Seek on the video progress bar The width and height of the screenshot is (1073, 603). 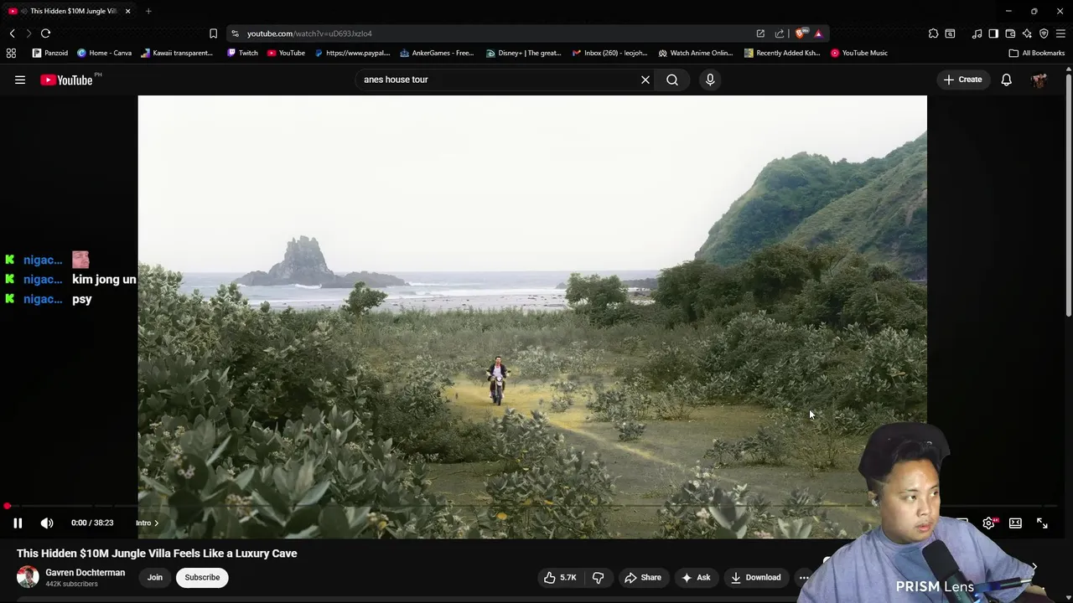point(532,506)
